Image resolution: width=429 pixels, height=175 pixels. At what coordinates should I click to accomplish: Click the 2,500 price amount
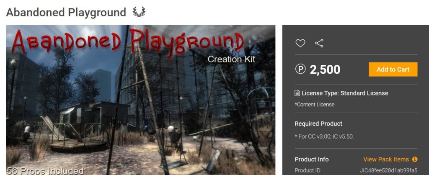(325, 69)
